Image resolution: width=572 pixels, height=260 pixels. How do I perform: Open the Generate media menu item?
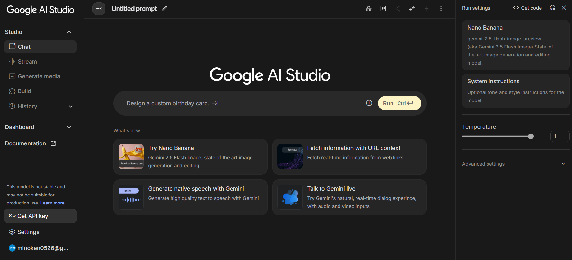[40, 76]
